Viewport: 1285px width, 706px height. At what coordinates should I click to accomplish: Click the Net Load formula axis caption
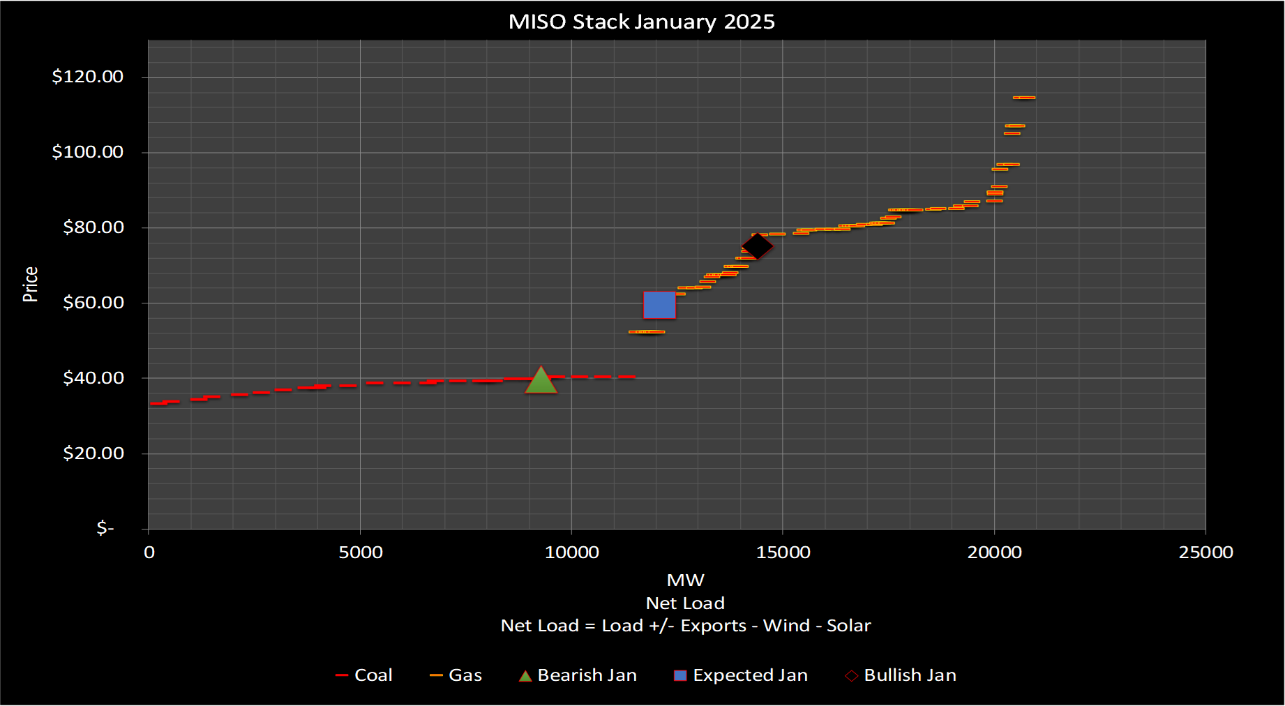tap(685, 626)
